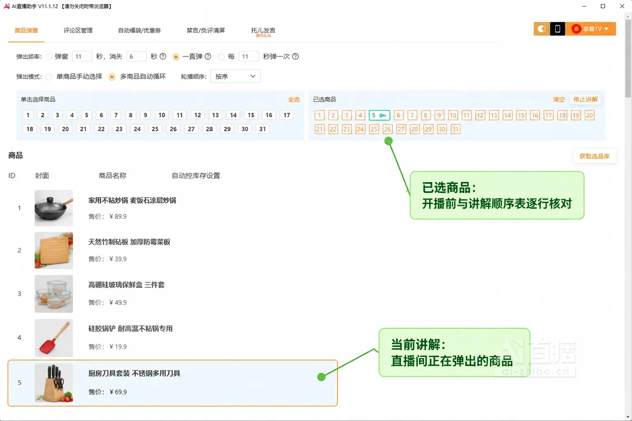Click the mobile phone icon button
Screen dimensions: 632x421
pyautogui.click(x=558, y=29)
